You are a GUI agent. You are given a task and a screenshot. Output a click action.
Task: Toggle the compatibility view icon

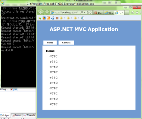(87, 13)
